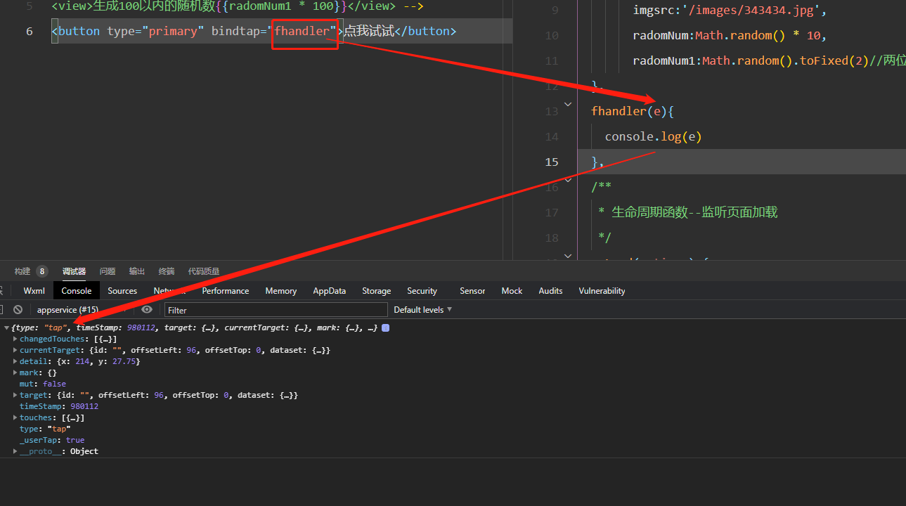Click line number 14 in the JS editor
Viewport: 906px width, 506px height.
[x=552, y=136]
